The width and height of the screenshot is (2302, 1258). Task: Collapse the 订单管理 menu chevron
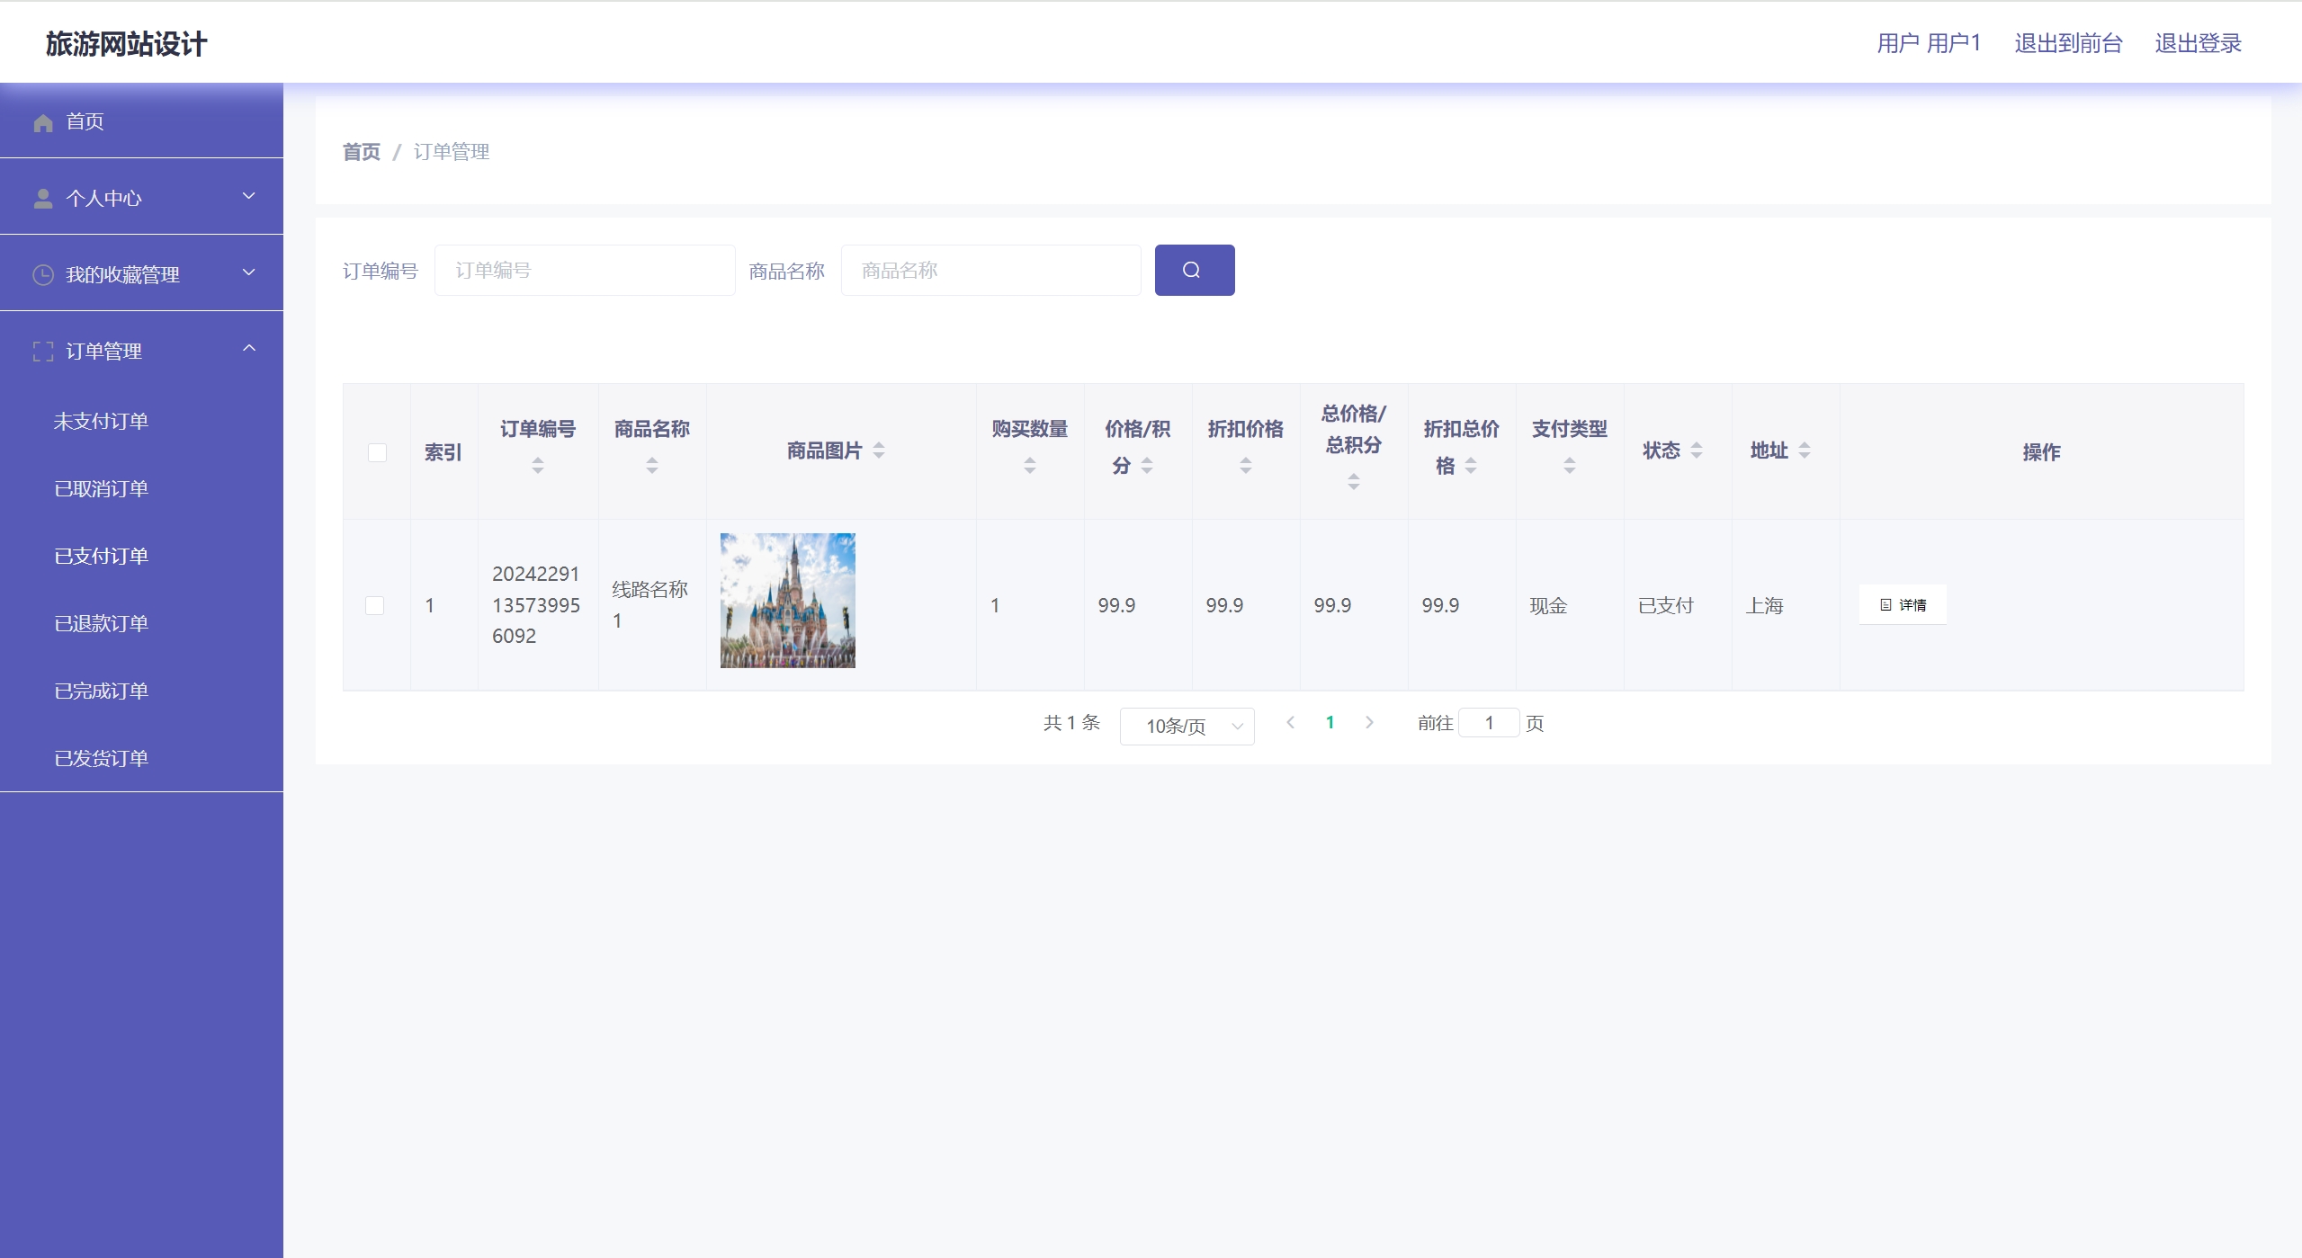(249, 349)
